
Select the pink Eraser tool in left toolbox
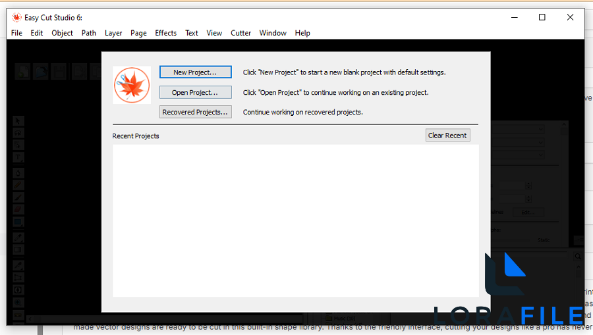18,209
